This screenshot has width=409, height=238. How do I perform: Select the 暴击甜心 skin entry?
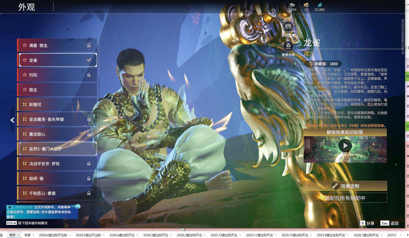click(x=57, y=134)
